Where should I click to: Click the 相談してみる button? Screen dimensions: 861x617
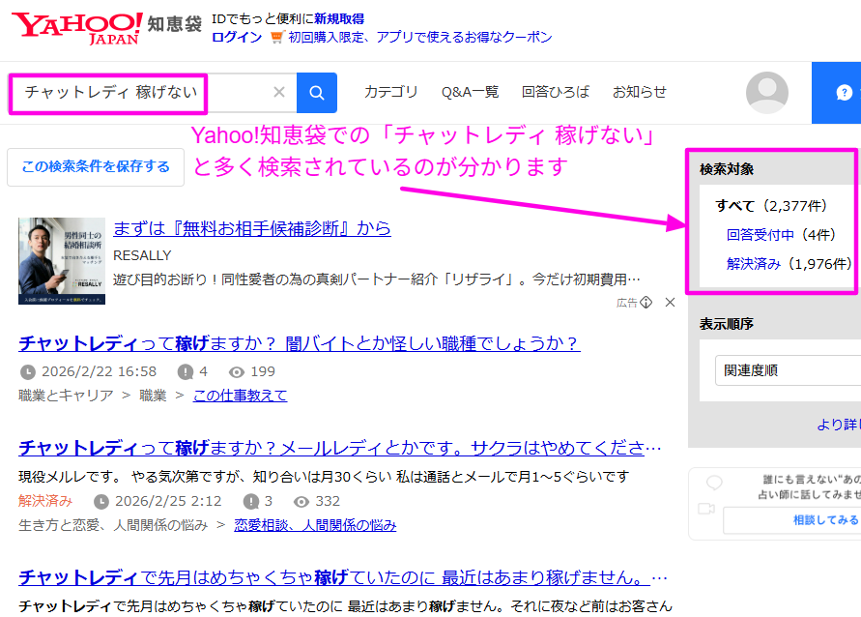pyautogui.click(x=791, y=520)
